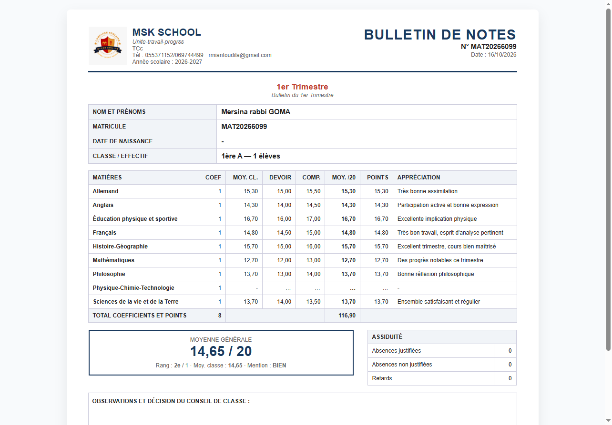Select Sciences de la vie et de la Terre

[136, 302]
